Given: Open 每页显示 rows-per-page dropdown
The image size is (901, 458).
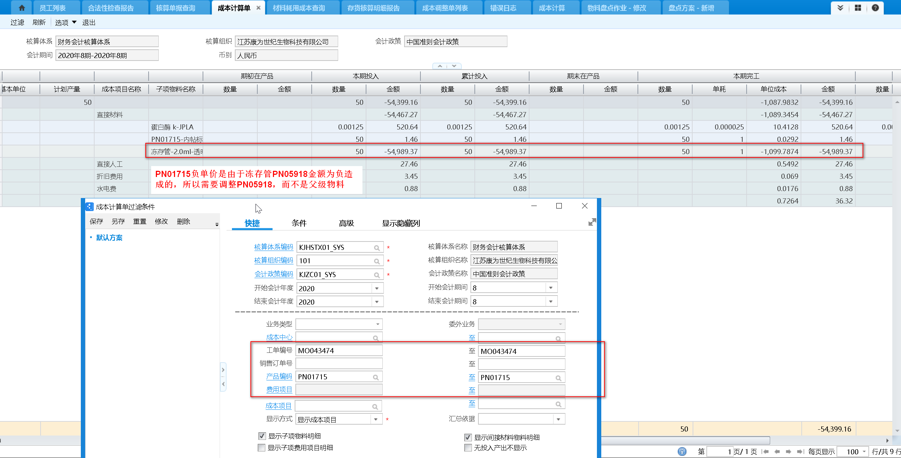Looking at the screenshot, I should click(x=864, y=451).
